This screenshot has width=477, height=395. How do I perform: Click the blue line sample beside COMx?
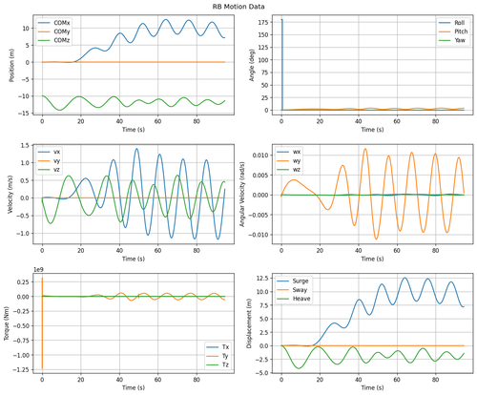(x=44, y=23)
